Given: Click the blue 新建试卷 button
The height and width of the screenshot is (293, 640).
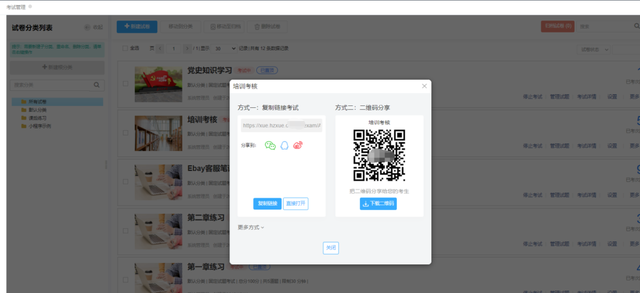Looking at the screenshot, I should [x=137, y=26].
